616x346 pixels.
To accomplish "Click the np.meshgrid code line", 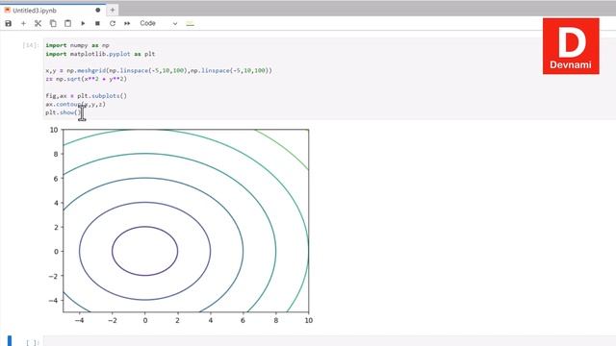I will click(x=159, y=70).
